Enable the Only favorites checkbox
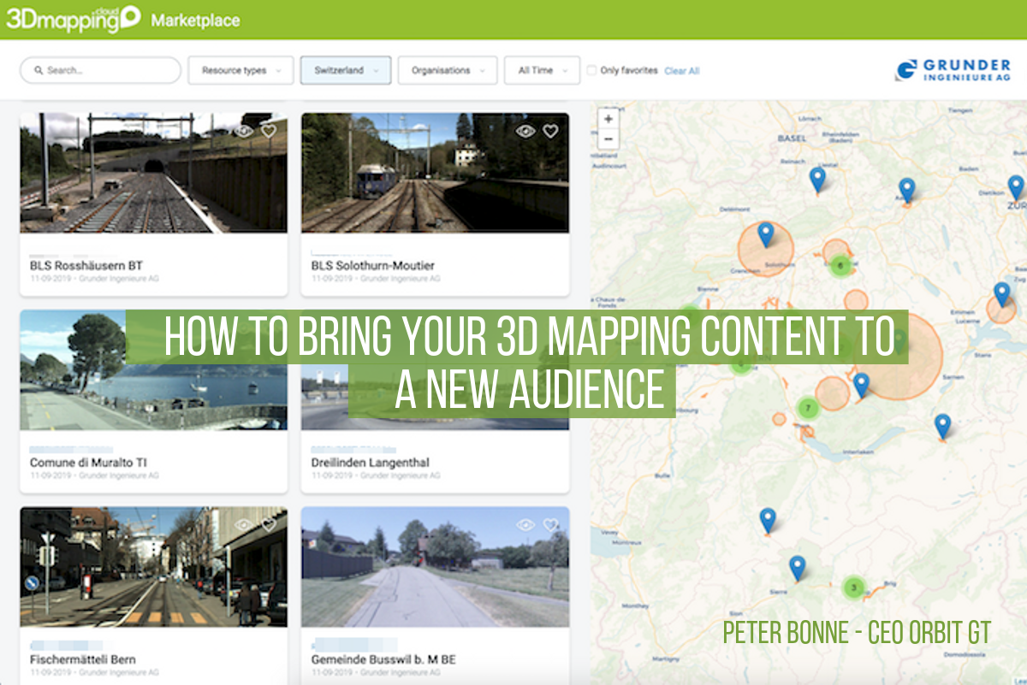1027x685 pixels. [x=591, y=71]
